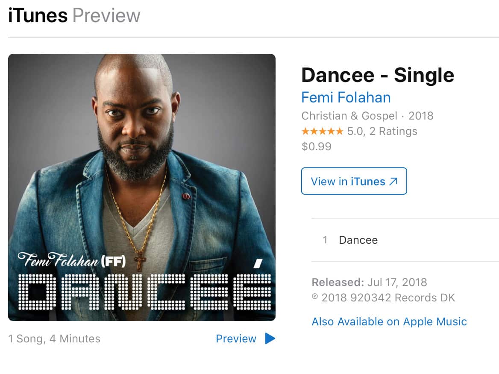Click the gray Preview word in header
The height and width of the screenshot is (374, 499).
106,15
